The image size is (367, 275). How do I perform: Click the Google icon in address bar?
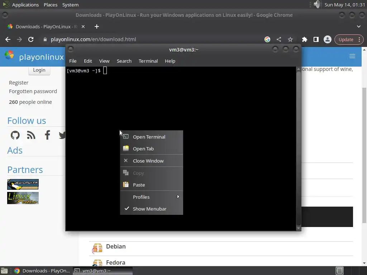tap(267, 39)
